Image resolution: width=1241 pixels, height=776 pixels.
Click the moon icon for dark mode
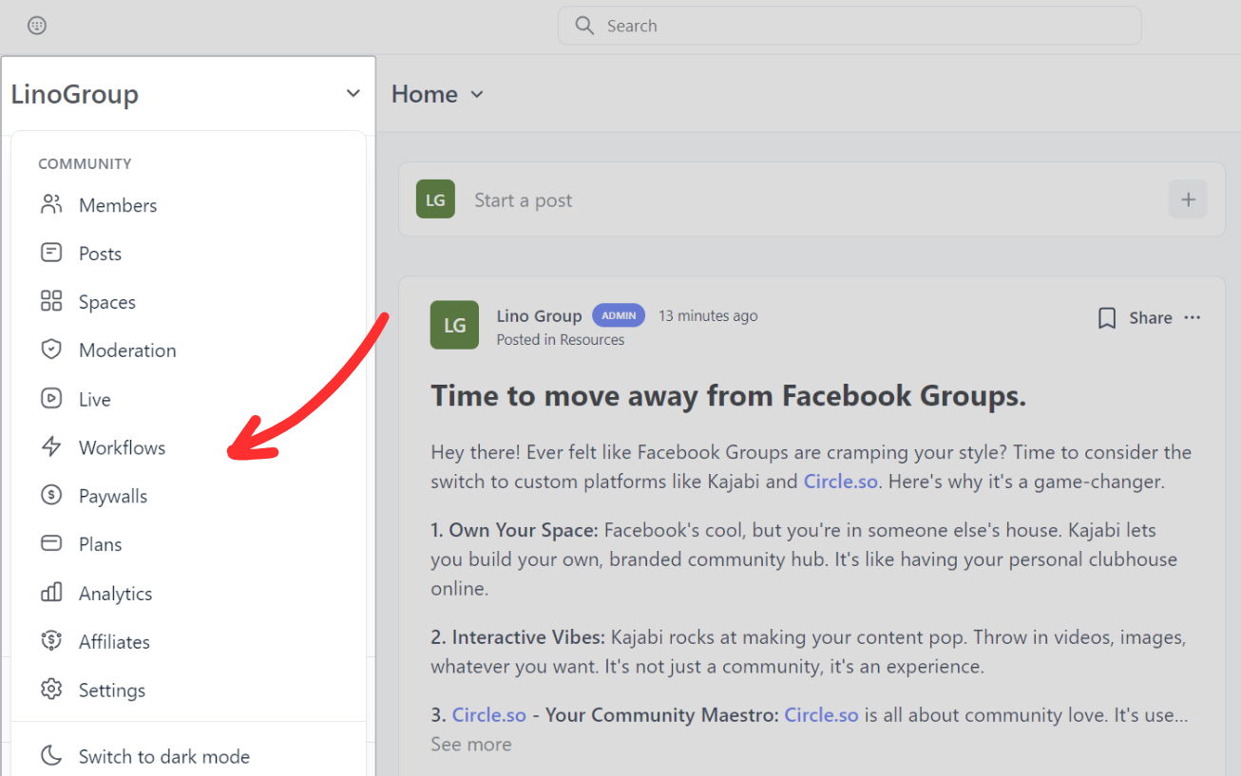[x=51, y=756]
